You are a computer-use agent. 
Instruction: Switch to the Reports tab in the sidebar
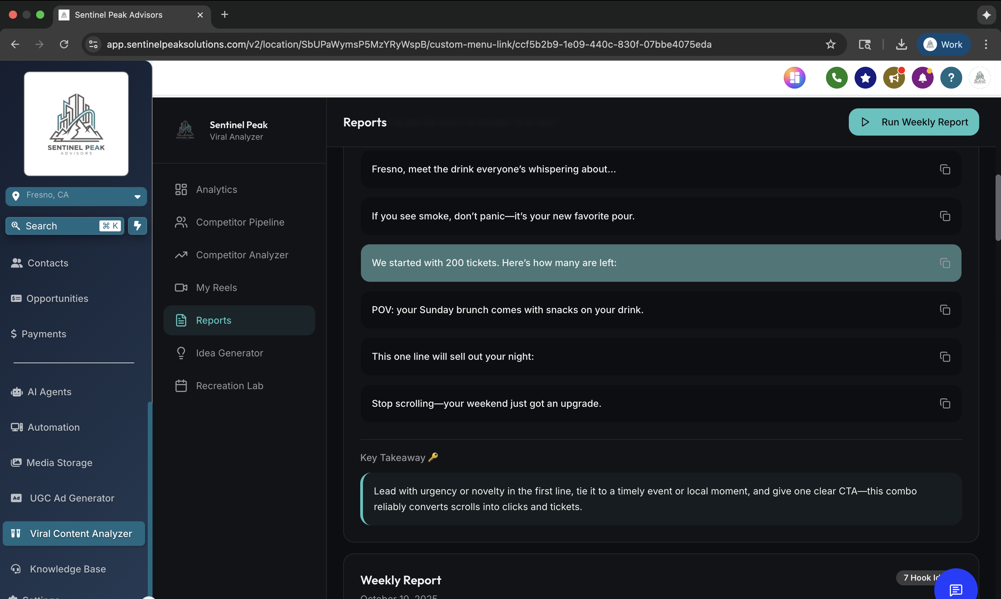214,320
